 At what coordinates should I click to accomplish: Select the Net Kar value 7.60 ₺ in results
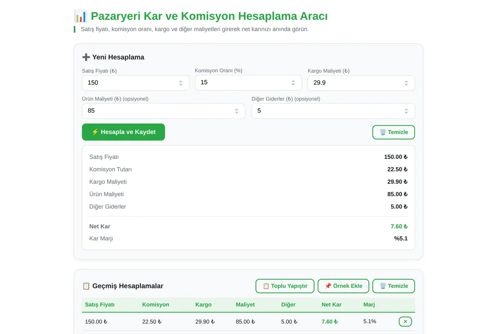[x=399, y=227]
